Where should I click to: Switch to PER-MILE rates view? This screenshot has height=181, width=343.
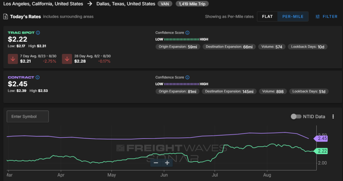[293, 17]
